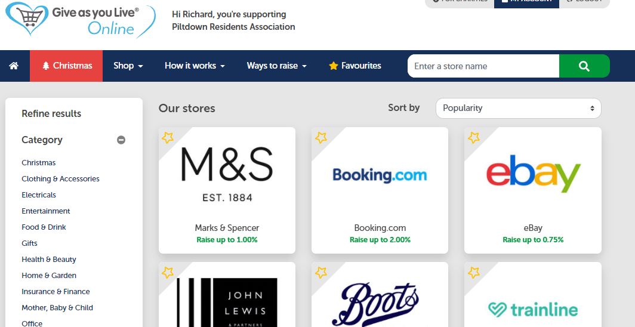Screen dimensions: 635x327
Task: Click the Give as you Live logo
Action: (x=81, y=20)
